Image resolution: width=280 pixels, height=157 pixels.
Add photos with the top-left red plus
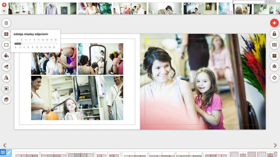4,5
